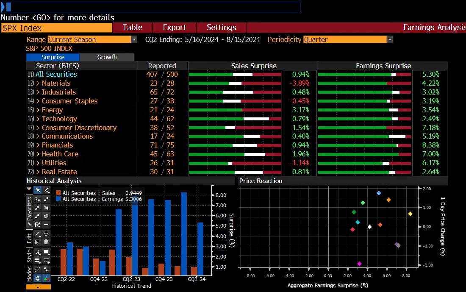Click the Earnings Surprise column header
466x292 pixels.
tap(383, 66)
